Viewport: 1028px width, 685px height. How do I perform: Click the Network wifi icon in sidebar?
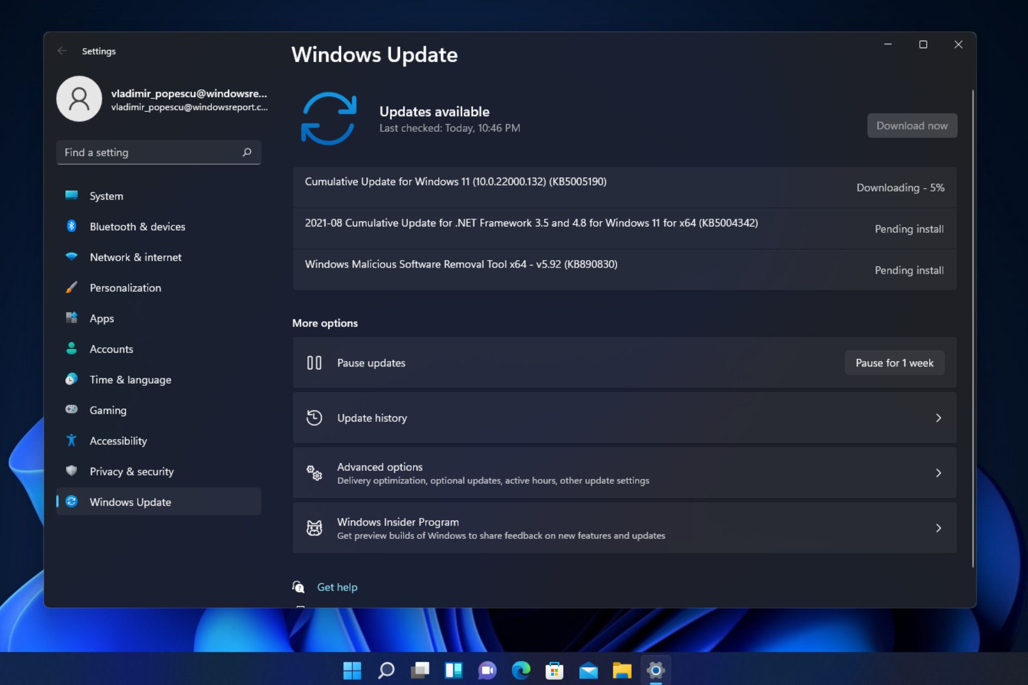click(x=71, y=256)
